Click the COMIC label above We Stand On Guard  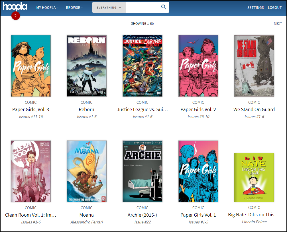(x=254, y=102)
